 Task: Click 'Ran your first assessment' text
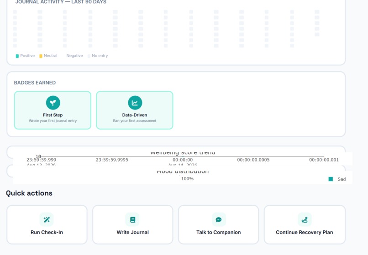coord(135,121)
